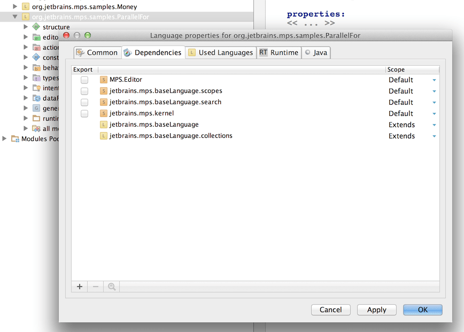This screenshot has width=464, height=332.
Task: Click the Apply button
Action: tap(377, 310)
